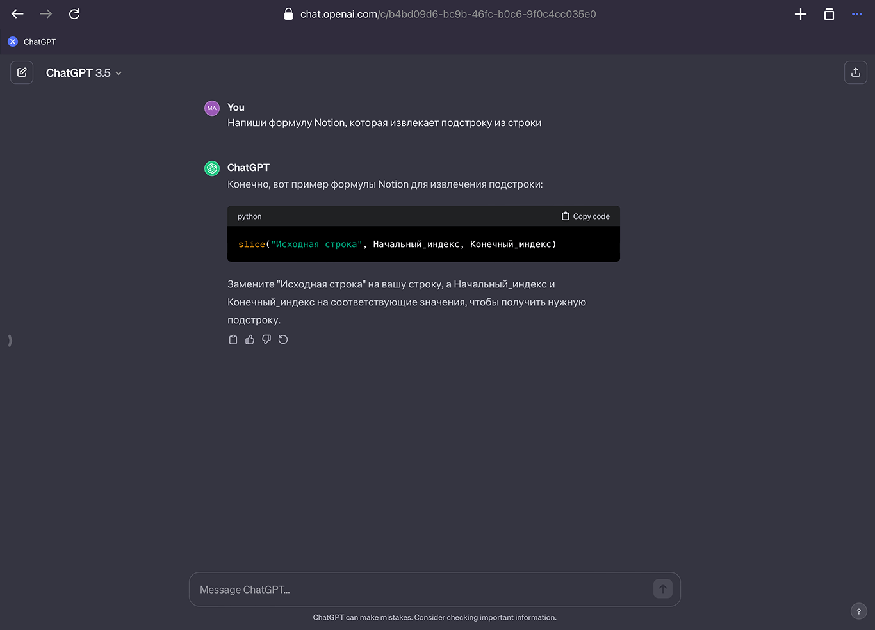Image resolution: width=875 pixels, height=630 pixels.
Task: Reload the page with the refresh icon
Action: (x=74, y=14)
